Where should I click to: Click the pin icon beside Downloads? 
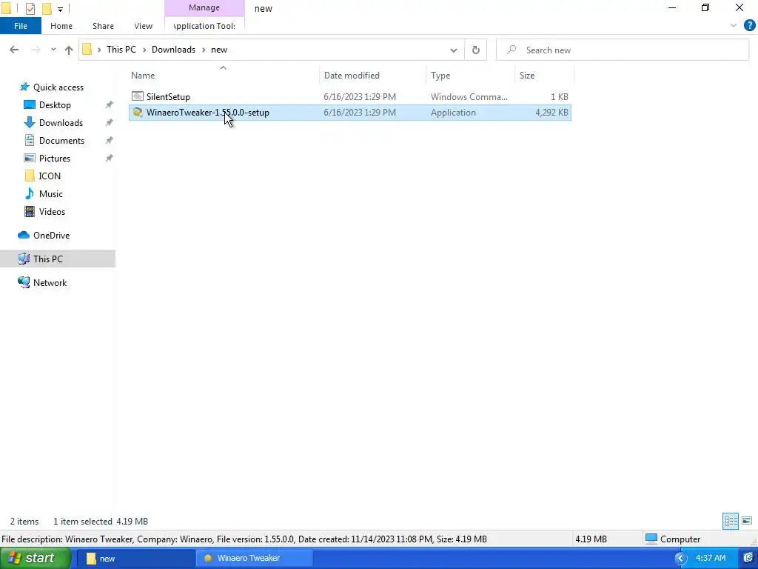tap(110, 123)
